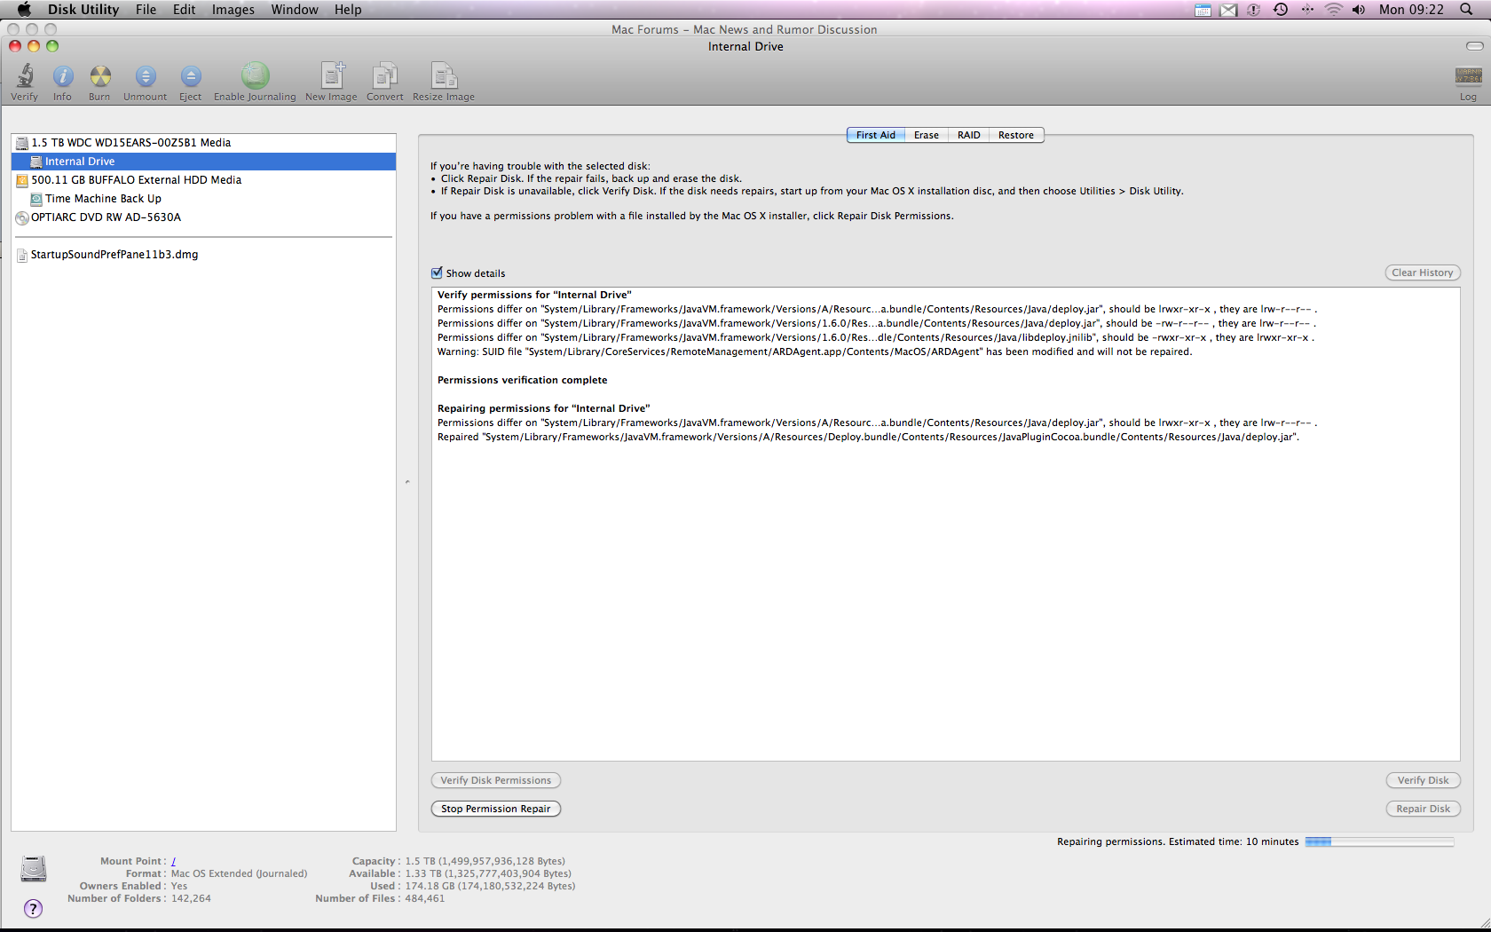The height and width of the screenshot is (932, 1491).
Task: Click the "Permissions verification complete" log line
Action: [522, 381]
